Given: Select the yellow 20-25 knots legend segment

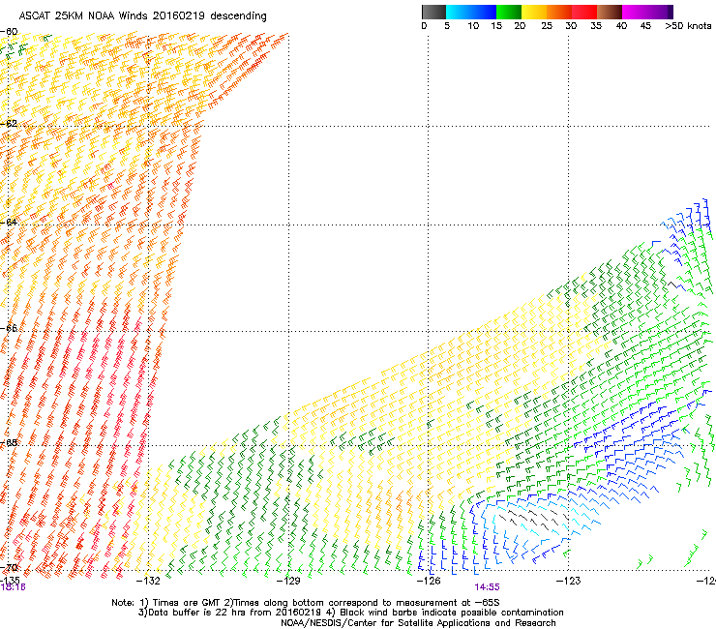Looking at the screenshot, I should click(534, 12).
